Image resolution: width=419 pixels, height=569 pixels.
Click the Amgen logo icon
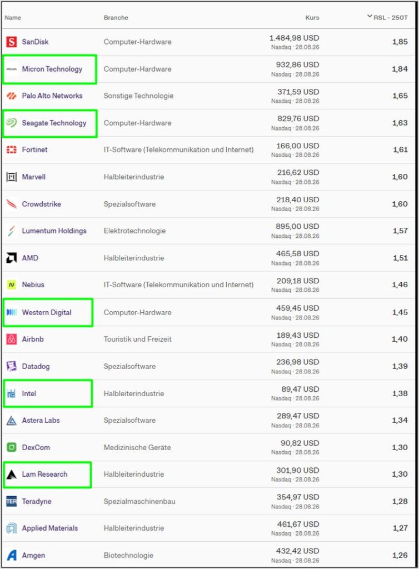point(12,555)
